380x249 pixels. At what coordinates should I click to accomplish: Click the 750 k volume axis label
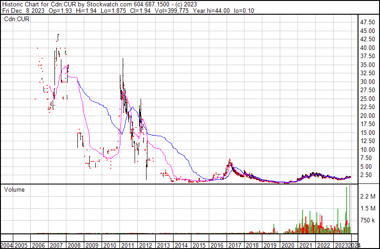[x=367, y=220]
